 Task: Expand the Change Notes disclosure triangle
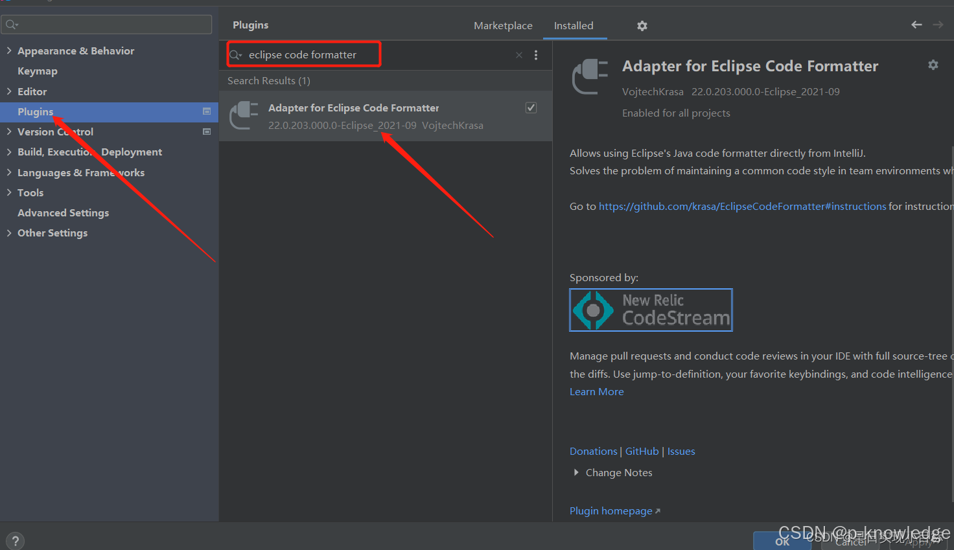click(576, 472)
